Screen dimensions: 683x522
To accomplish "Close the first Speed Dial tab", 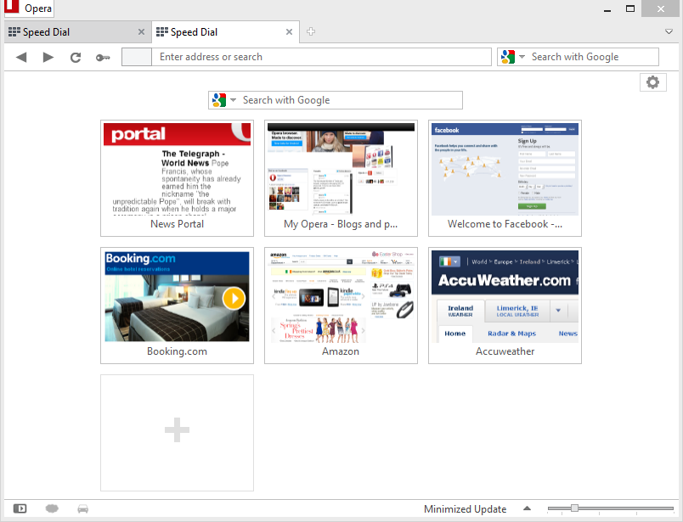I will pyautogui.click(x=141, y=31).
